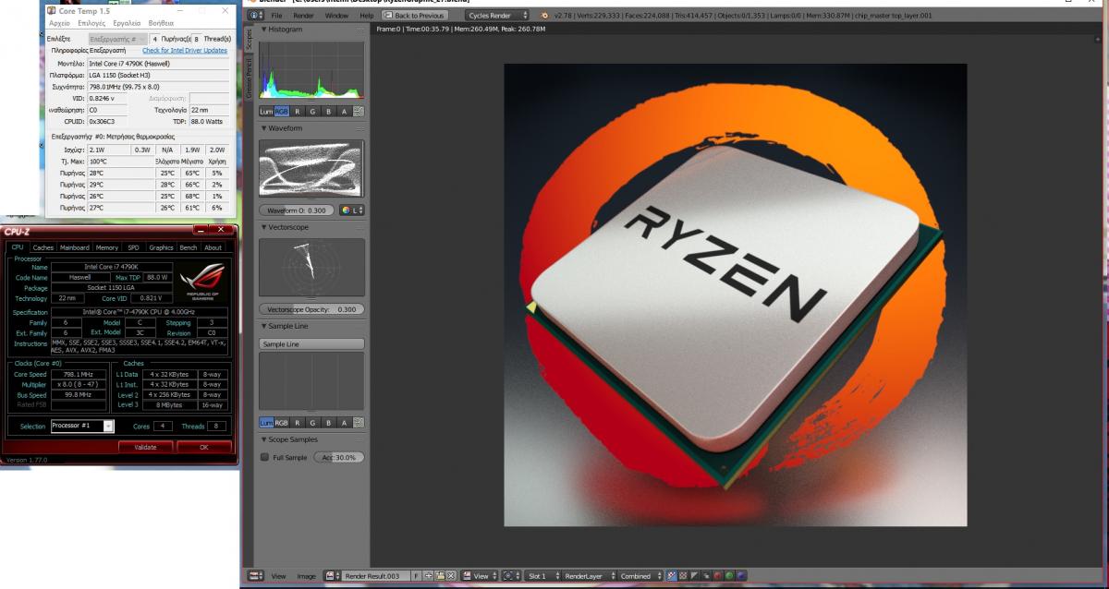The width and height of the screenshot is (1109, 589).
Task: Collapse the Scope Samples panel
Action: pyautogui.click(x=264, y=439)
